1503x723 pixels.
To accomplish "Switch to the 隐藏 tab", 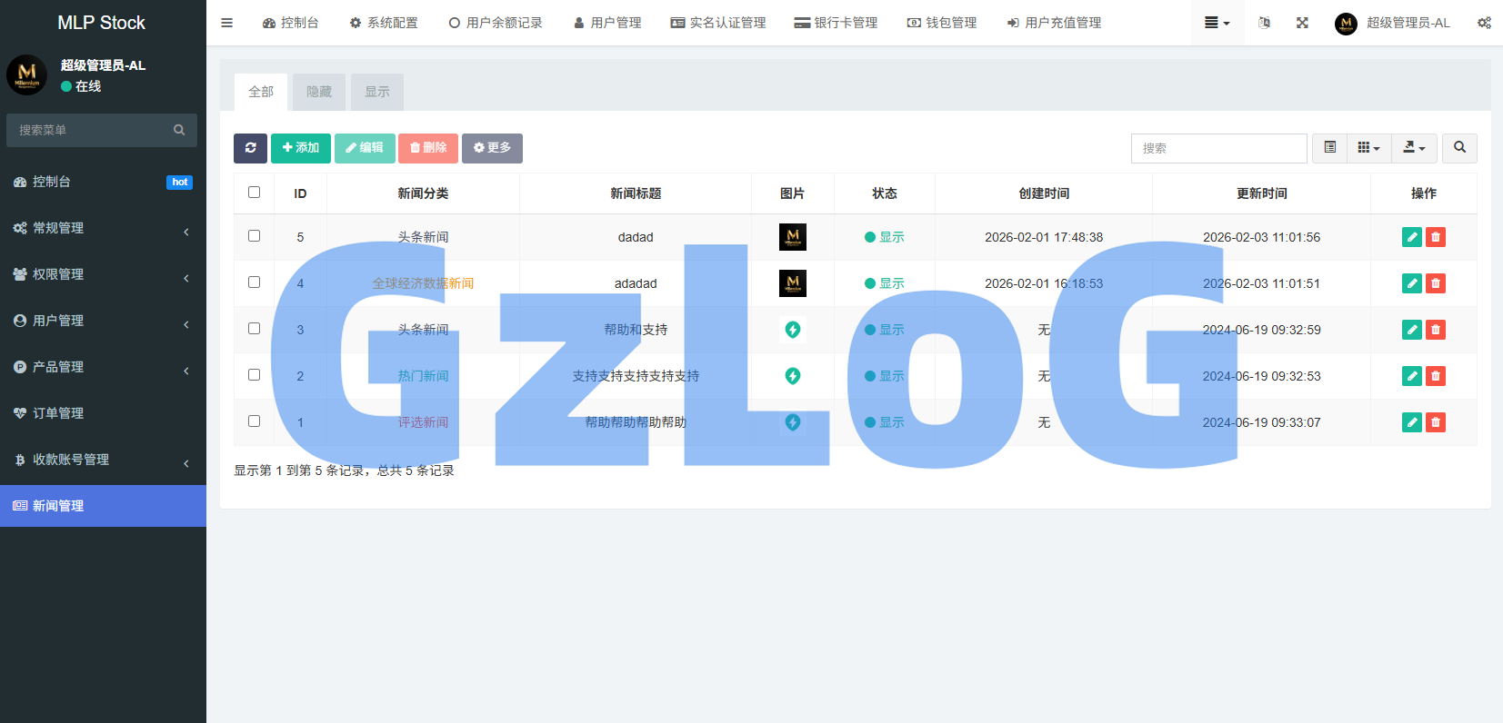I will point(319,92).
